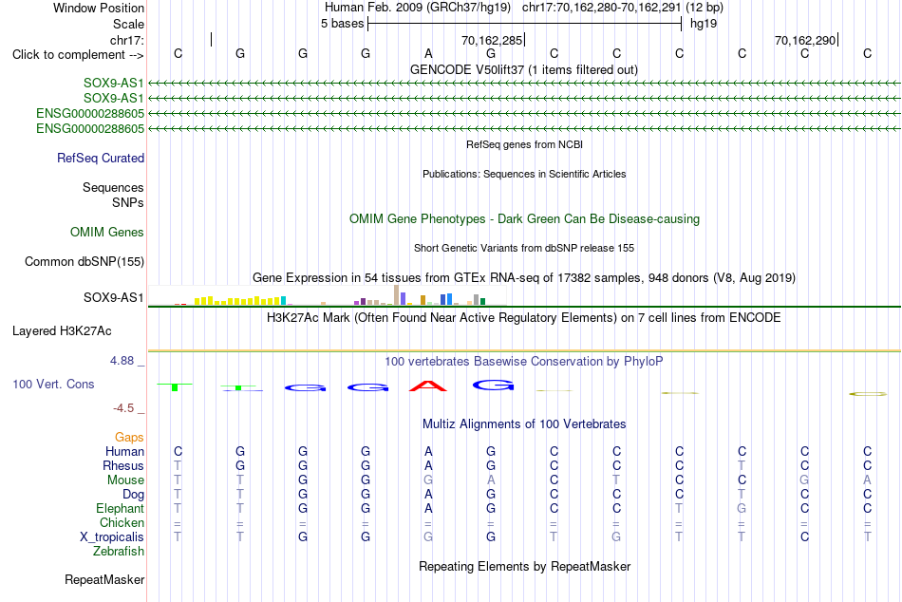
Task: Select the Elephant species label
Action: pos(121,508)
